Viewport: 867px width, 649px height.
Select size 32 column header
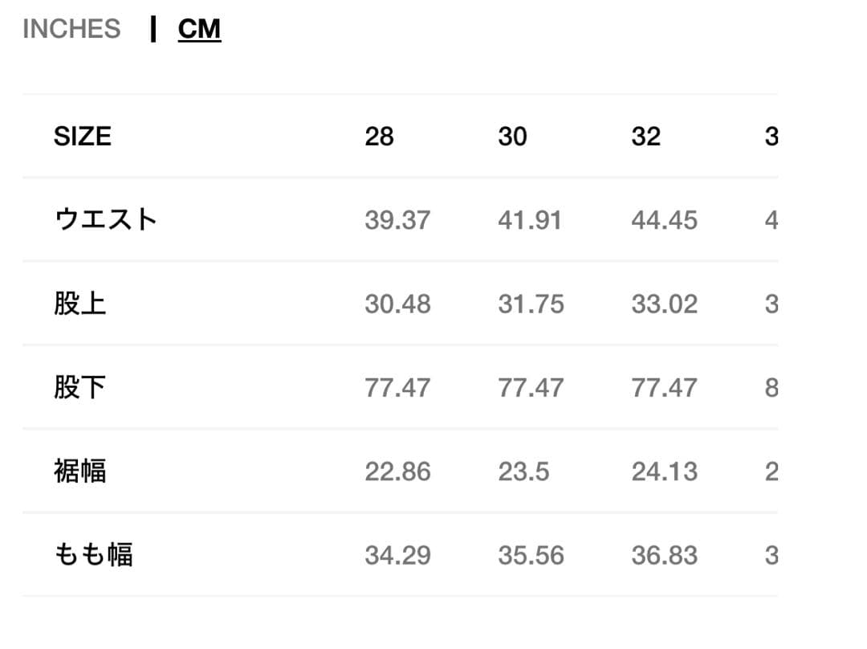click(x=645, y=137)
